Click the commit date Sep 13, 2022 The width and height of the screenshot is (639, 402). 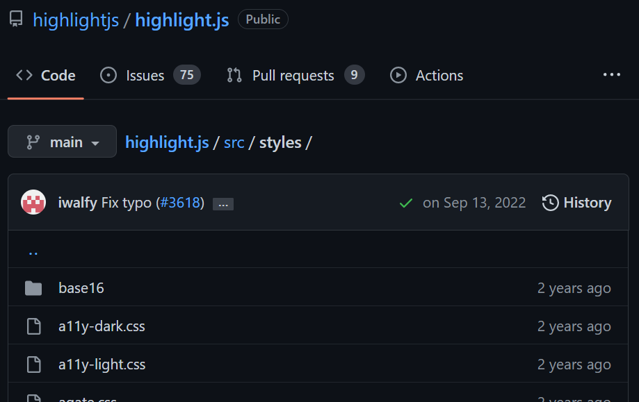click(474, 203)
